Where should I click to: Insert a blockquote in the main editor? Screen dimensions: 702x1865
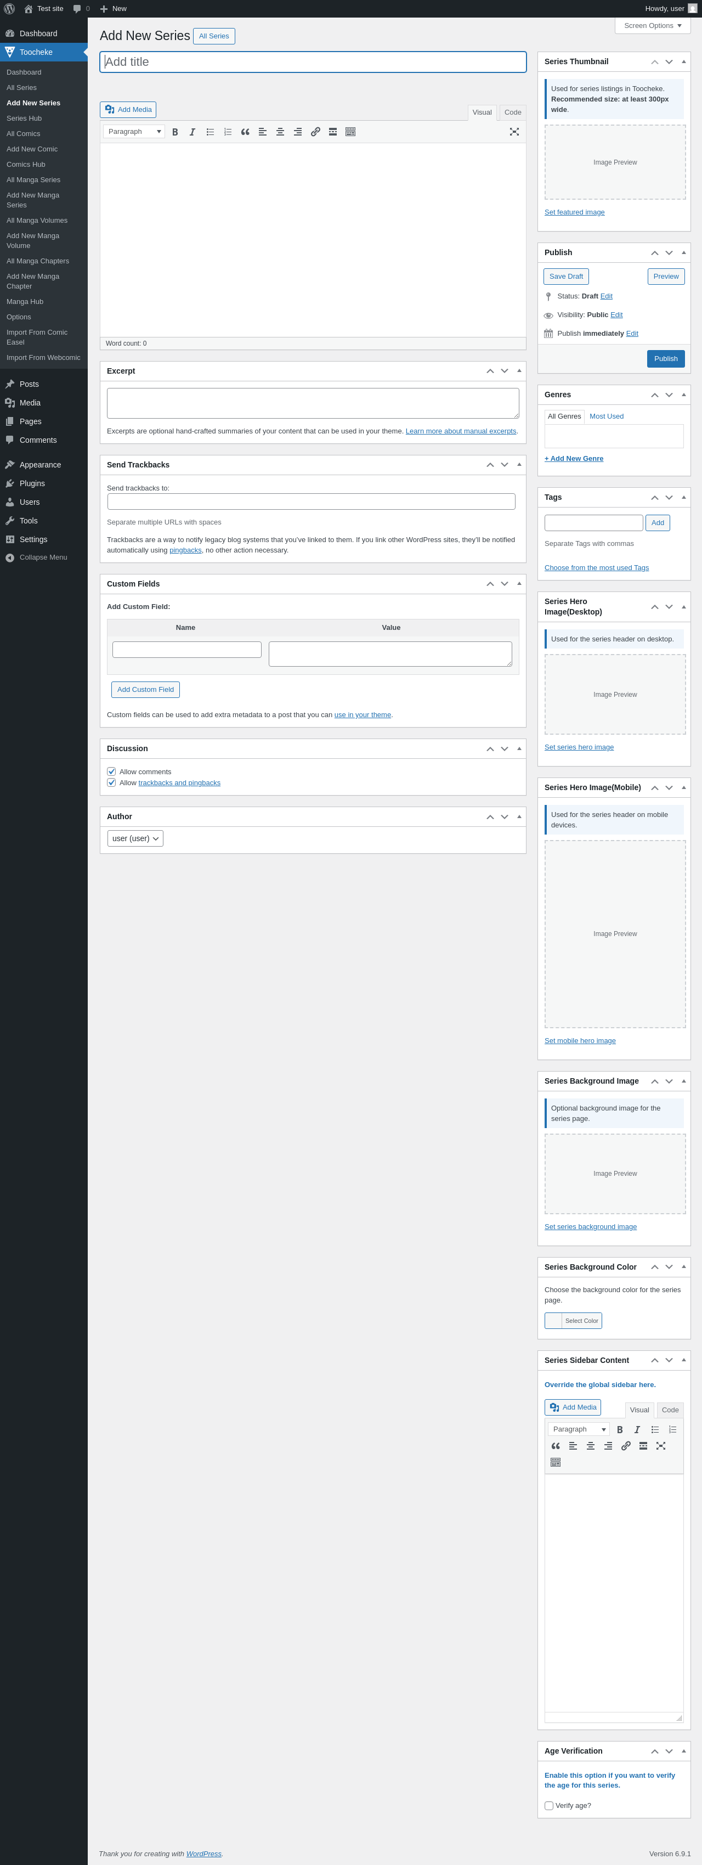245,132
